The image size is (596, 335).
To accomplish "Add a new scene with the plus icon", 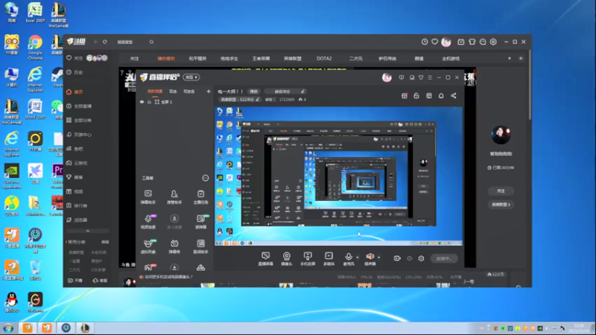I will pos(209,91).
